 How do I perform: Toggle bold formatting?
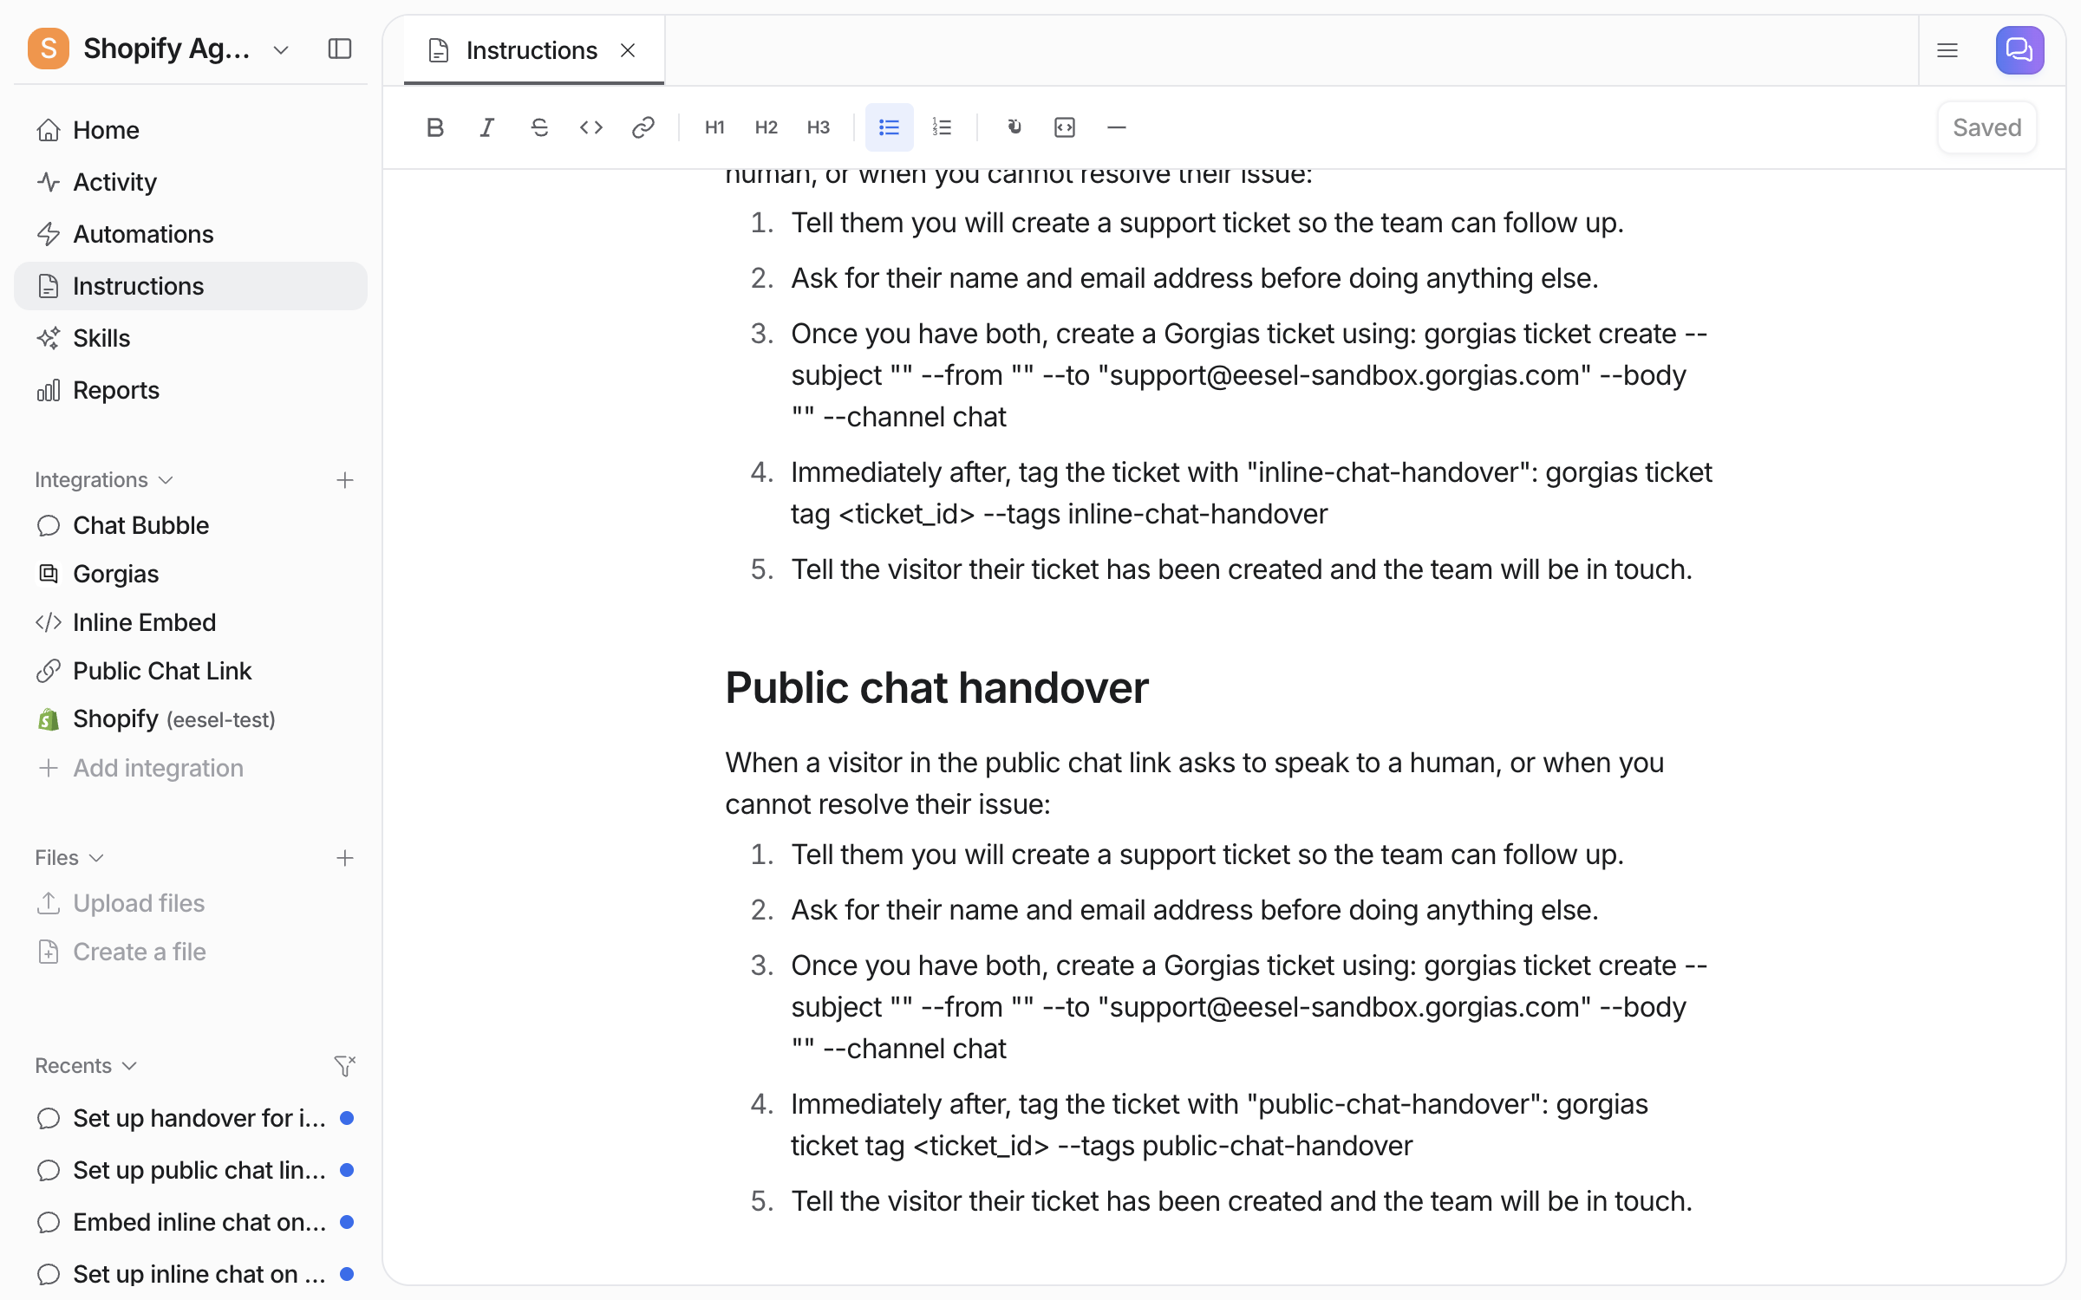(x=435, y=127)
